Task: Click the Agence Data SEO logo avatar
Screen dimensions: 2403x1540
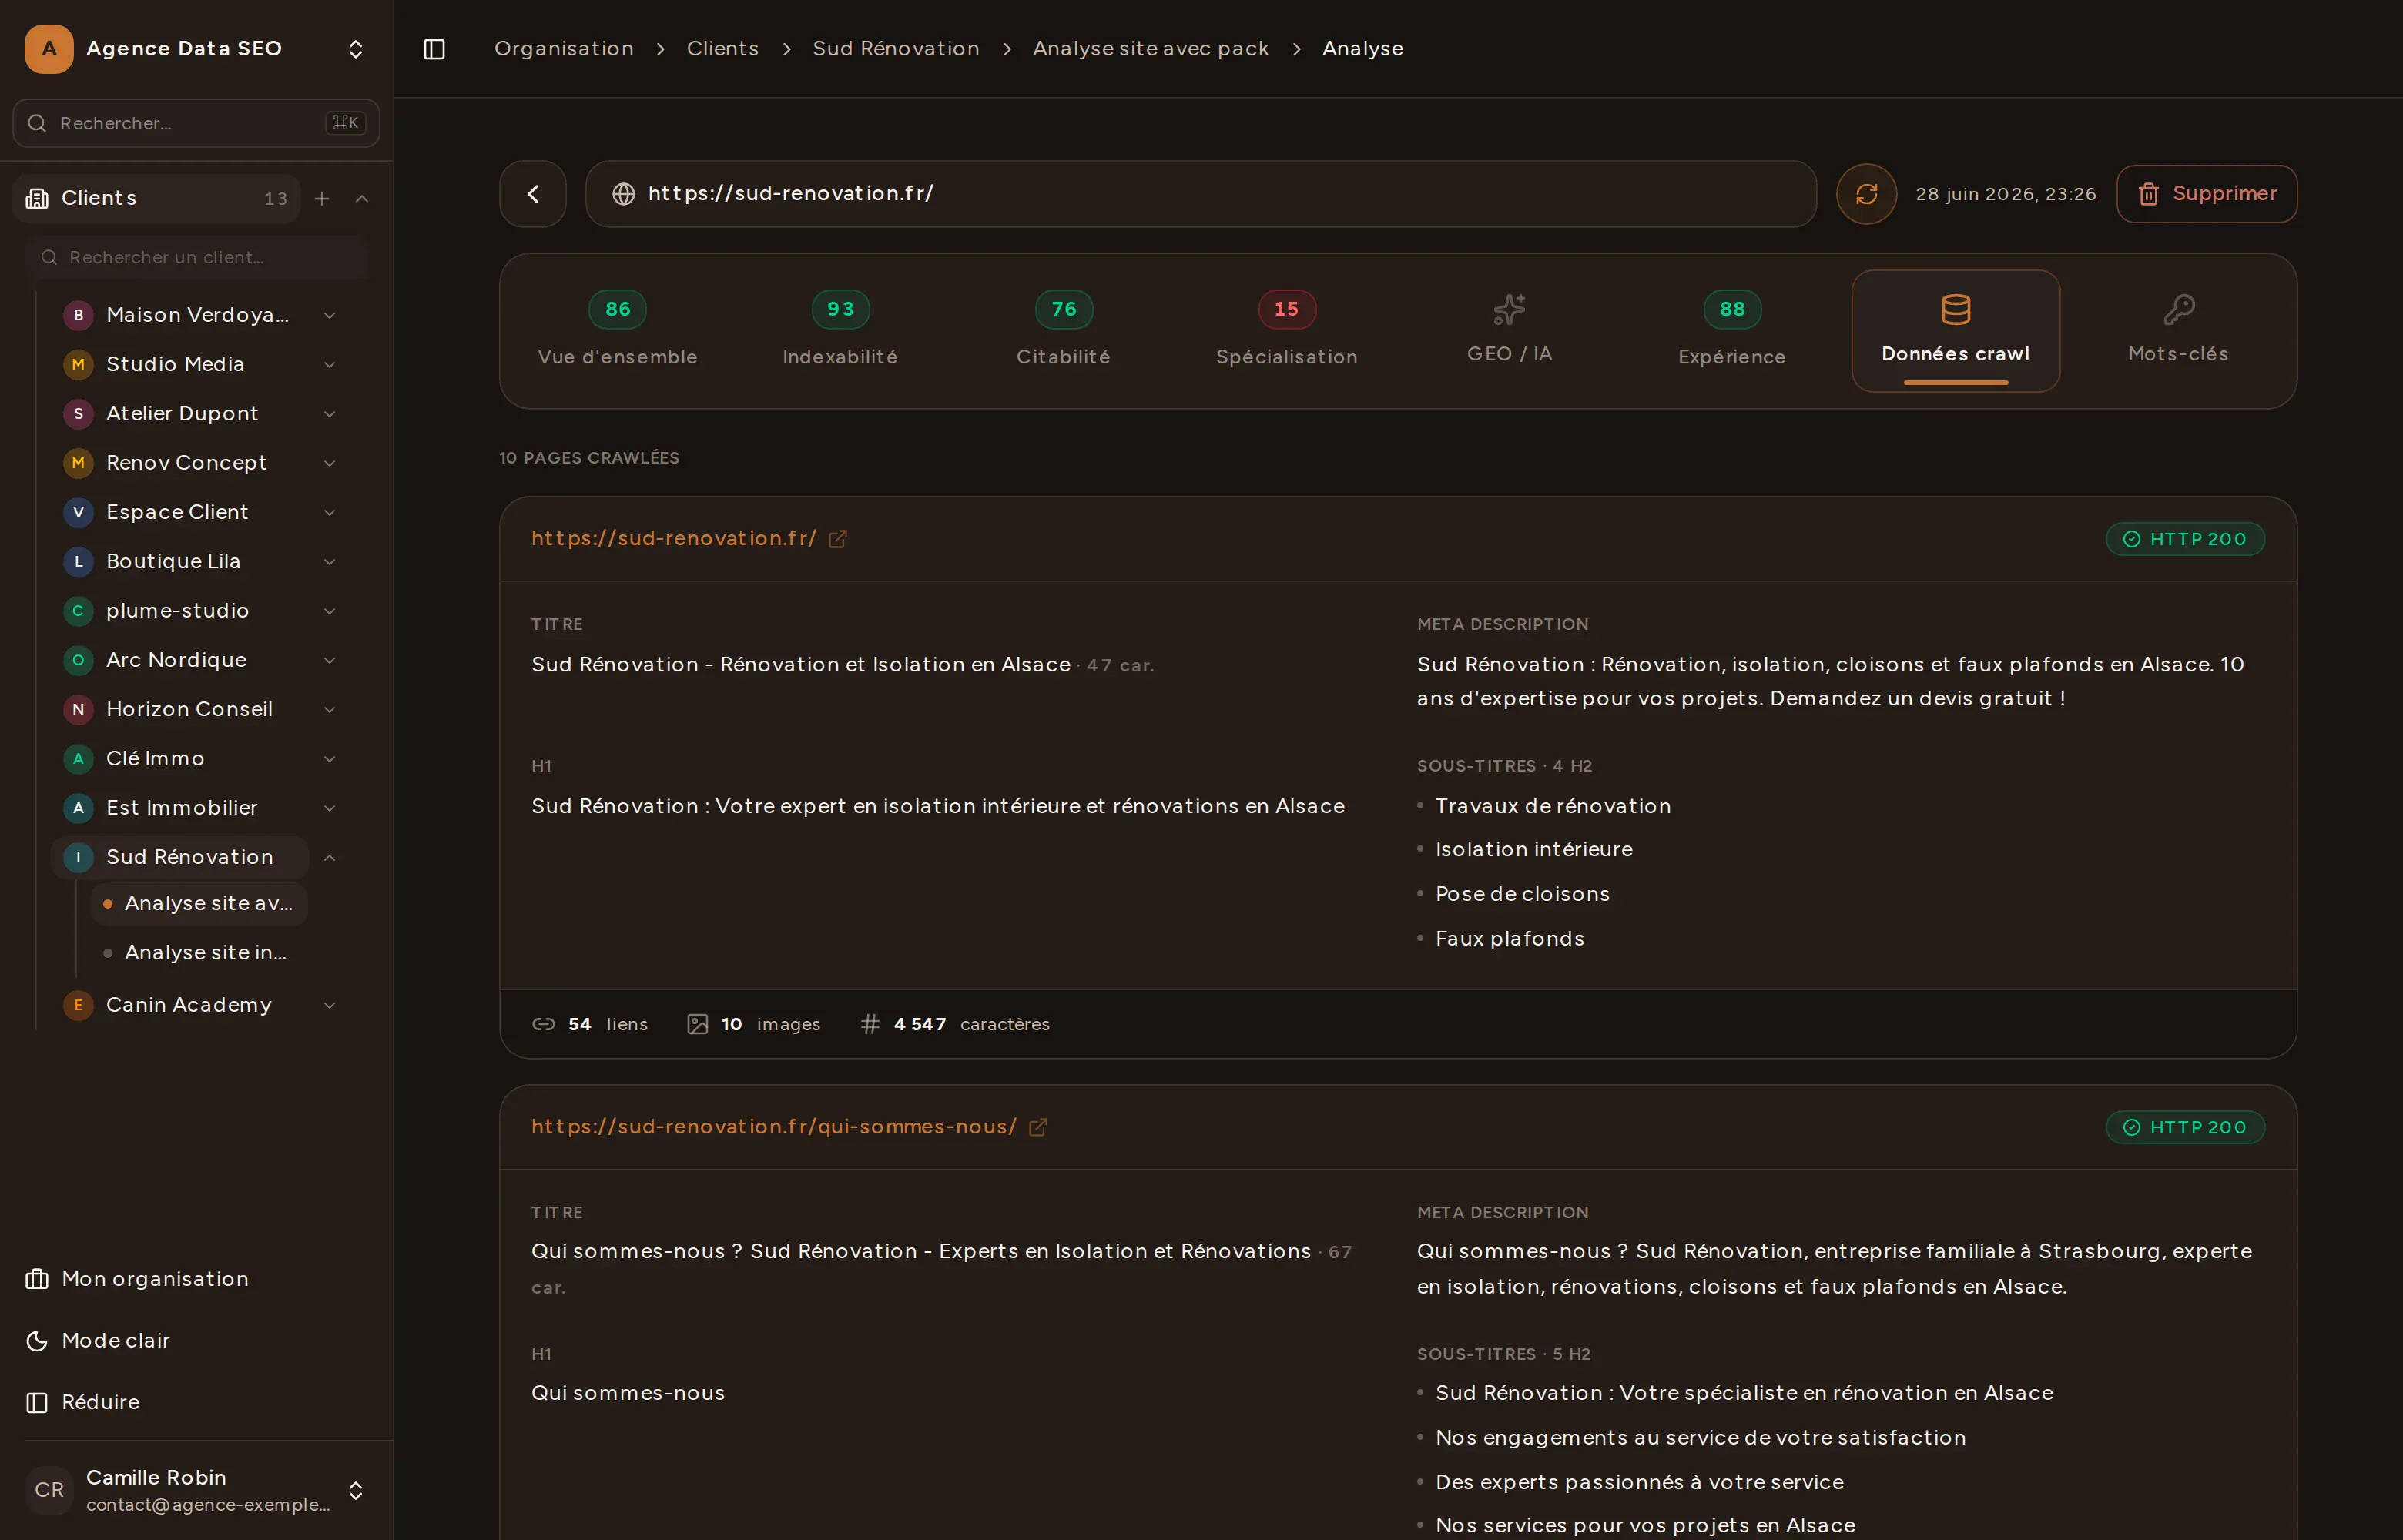Action: pyautogui.click(x=49, y=49)
